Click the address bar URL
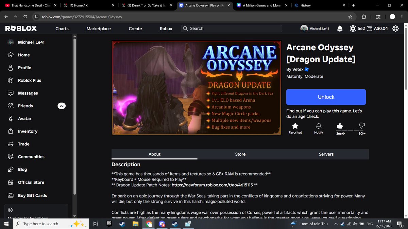The image size is (408, 229). pos(82,17)
